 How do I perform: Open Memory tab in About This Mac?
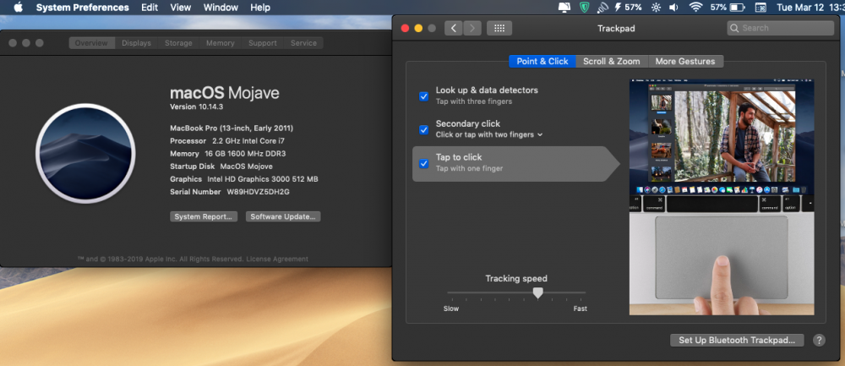pyautogui.click(x=220, y=43)
